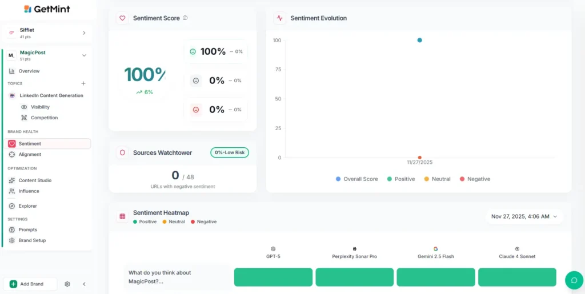Go to the Influence page

tap(29, 191)
